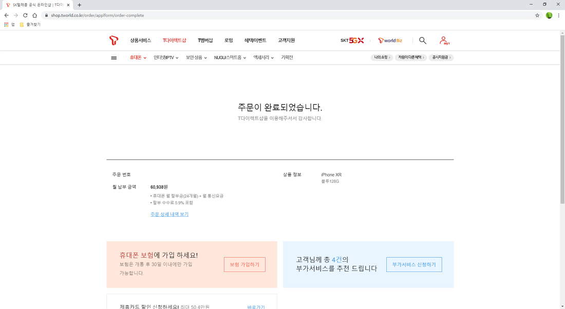This screenshot has width=565, height=309.
Task: Click the scrollbar down arrow
Action: pos(562,306)
